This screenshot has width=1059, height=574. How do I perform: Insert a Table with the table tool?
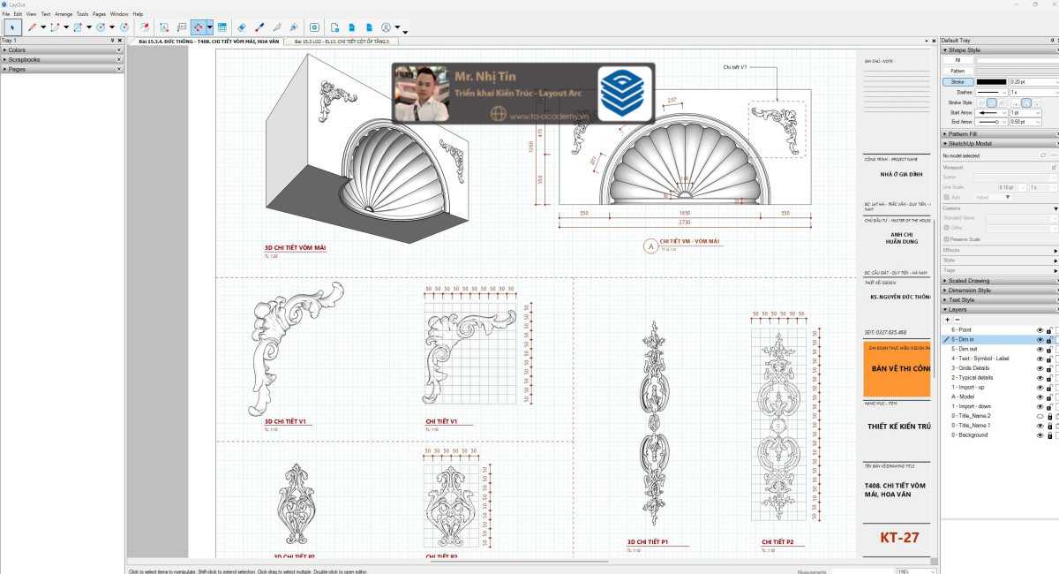222,27
